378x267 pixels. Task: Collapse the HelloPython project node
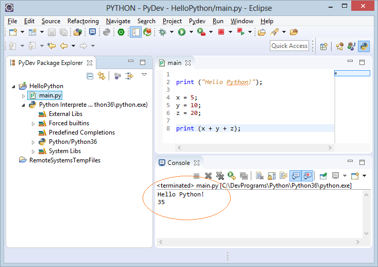pyautogui.click(x=14, y=87)
